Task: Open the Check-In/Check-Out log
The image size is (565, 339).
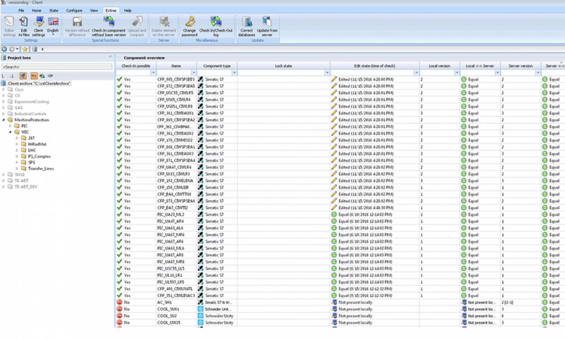Action: point(216,23)
